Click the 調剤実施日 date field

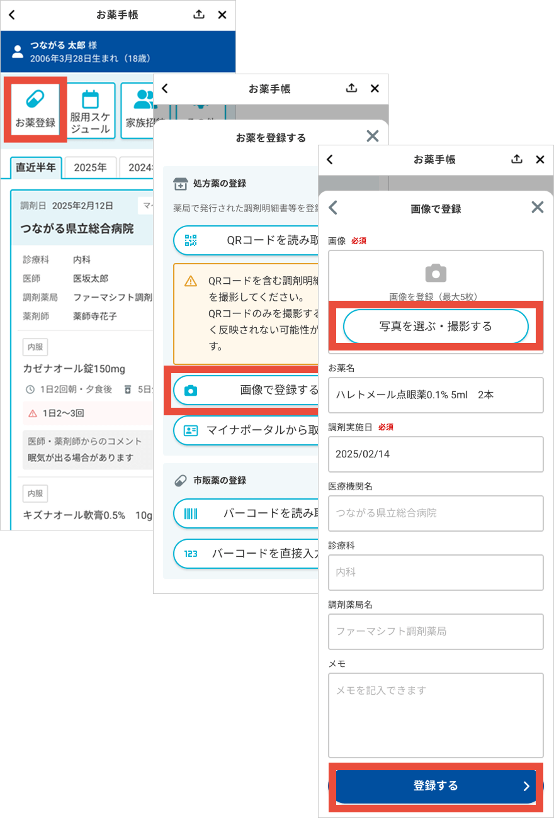tap(436, 454)
